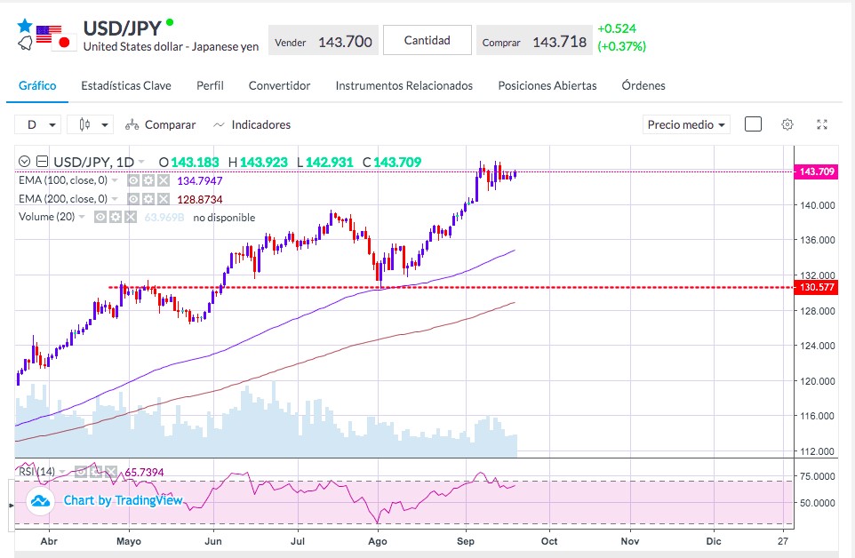855x558 pixels.
Task: Open the Chart by TradingView link
Action: 123,500
